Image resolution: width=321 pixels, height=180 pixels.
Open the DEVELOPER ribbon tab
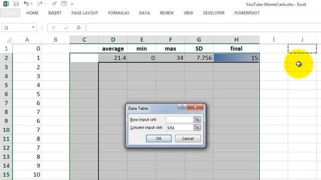[214, 13]
